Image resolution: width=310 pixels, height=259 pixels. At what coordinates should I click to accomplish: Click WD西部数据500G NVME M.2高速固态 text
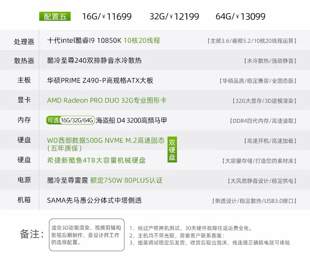click(106, 140)
